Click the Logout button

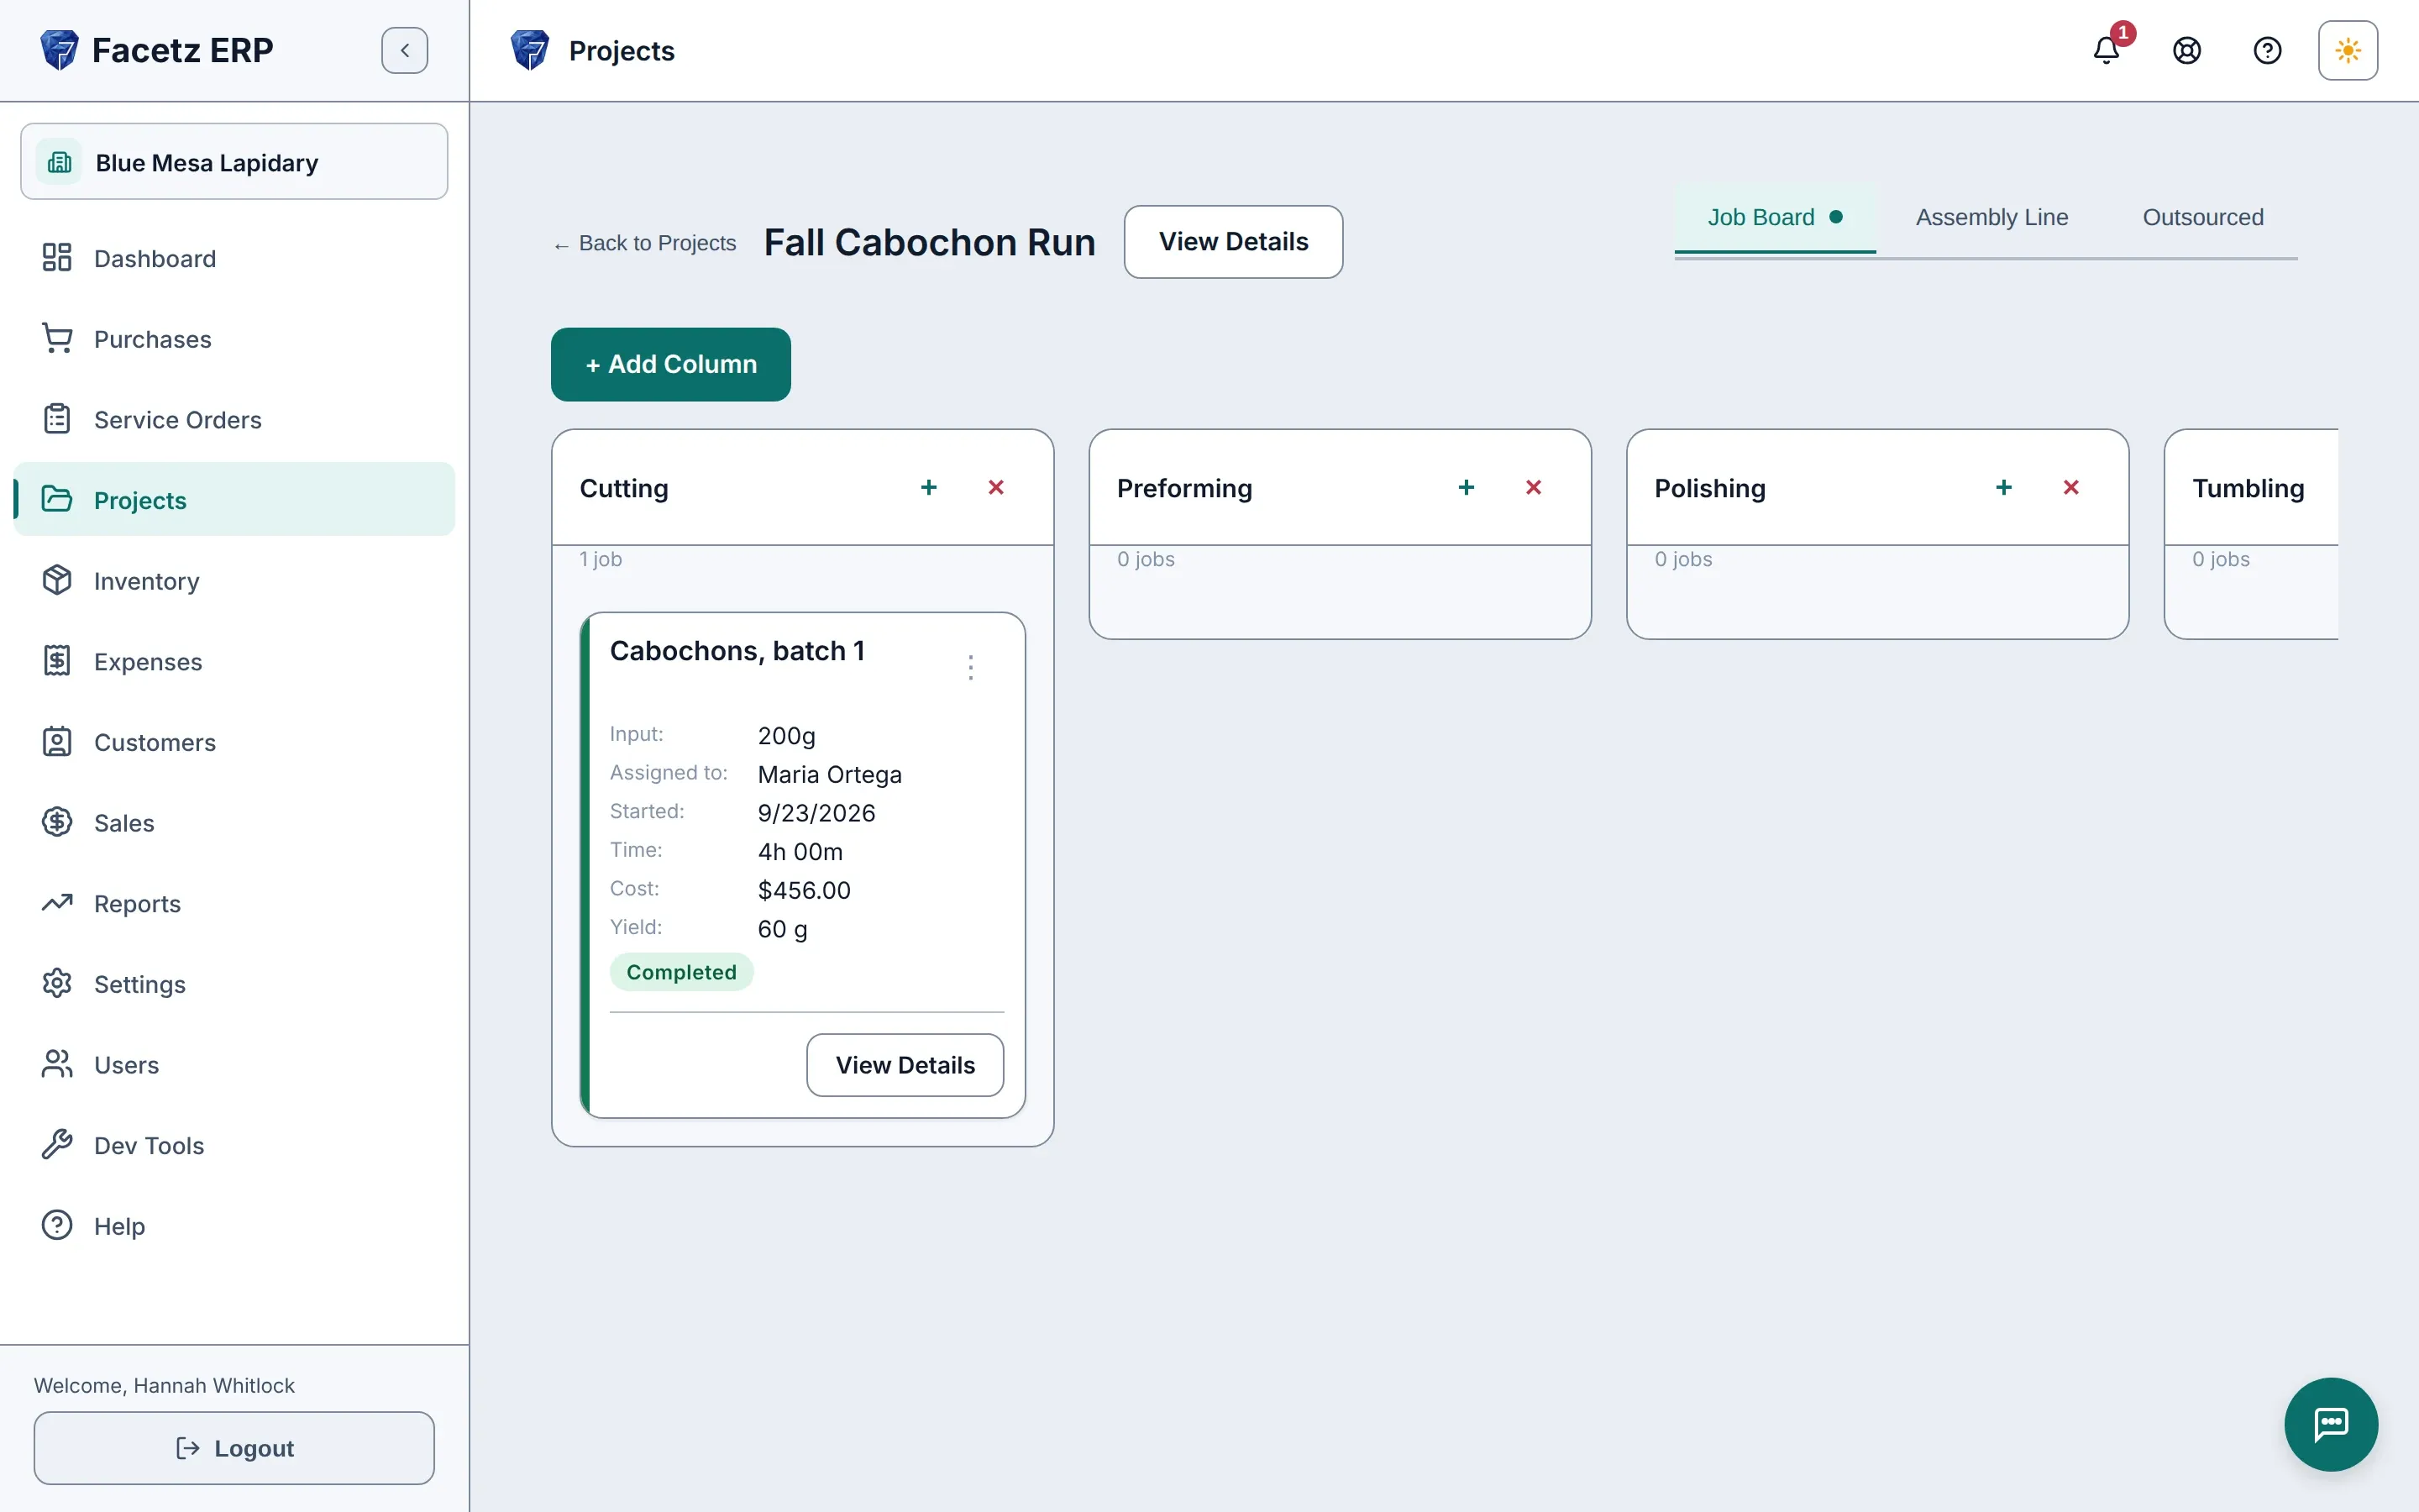coord(234,1448)
